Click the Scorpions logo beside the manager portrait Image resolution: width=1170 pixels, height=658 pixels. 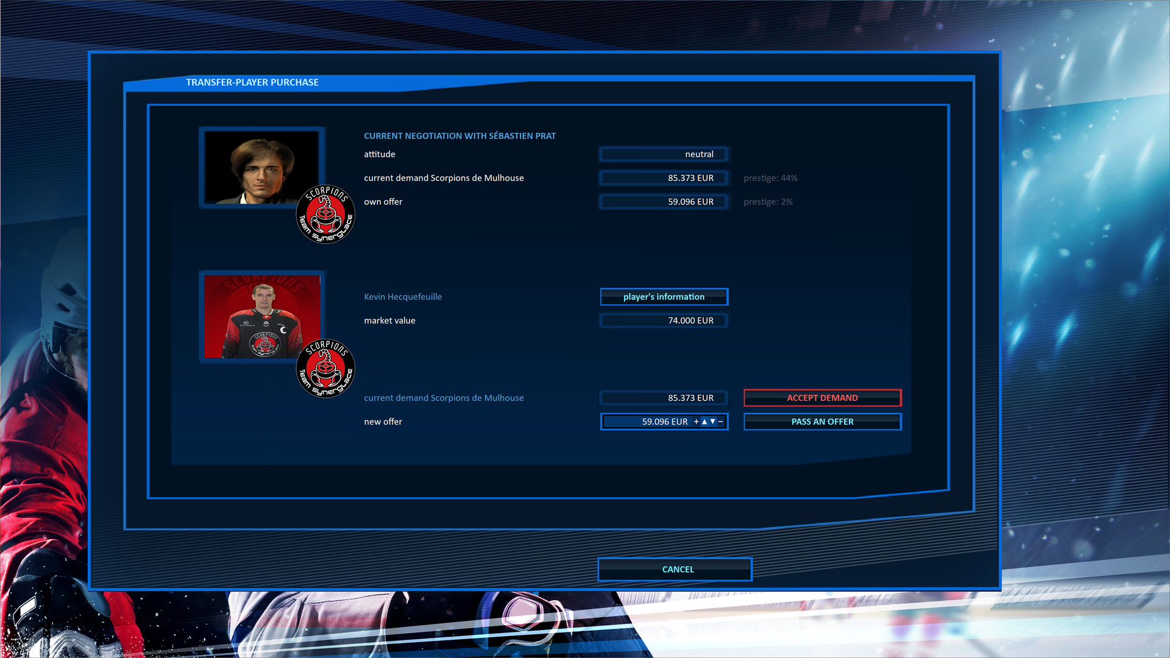click(325, 214)
